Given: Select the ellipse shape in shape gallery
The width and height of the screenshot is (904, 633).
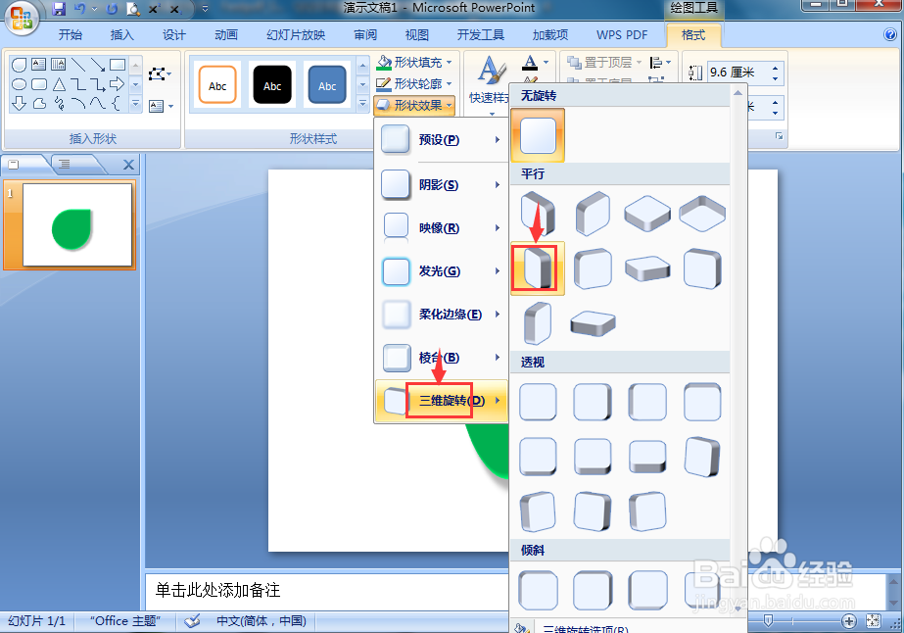Looking at the screenshot, I should click(19, 85).
